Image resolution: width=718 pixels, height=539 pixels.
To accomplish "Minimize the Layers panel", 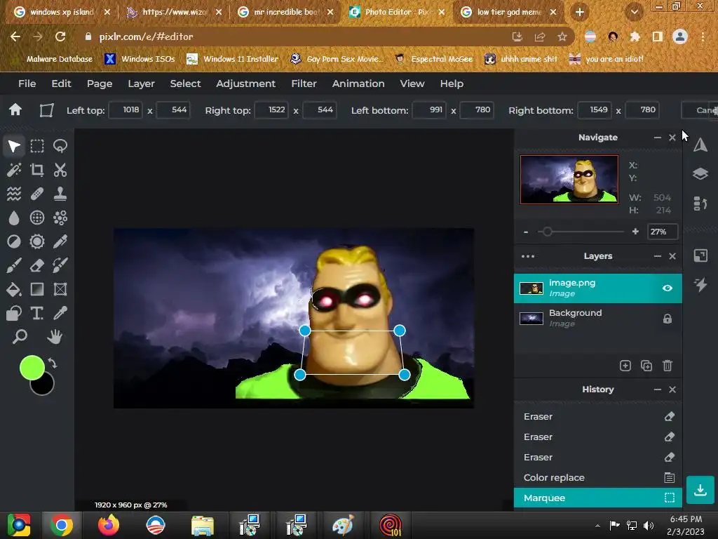I will 658,256.
